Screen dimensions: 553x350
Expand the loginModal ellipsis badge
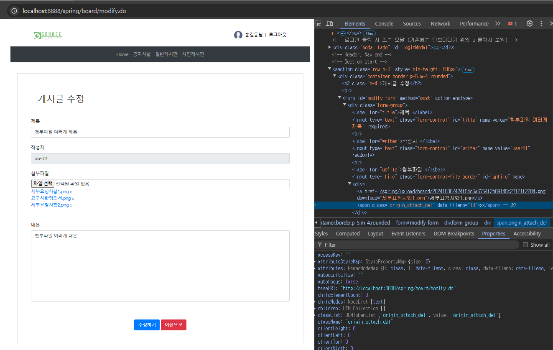pos(436,48)
